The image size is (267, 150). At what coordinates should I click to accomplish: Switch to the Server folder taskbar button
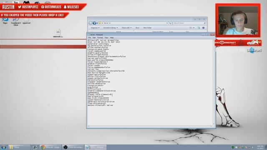(x=19, y=147)
